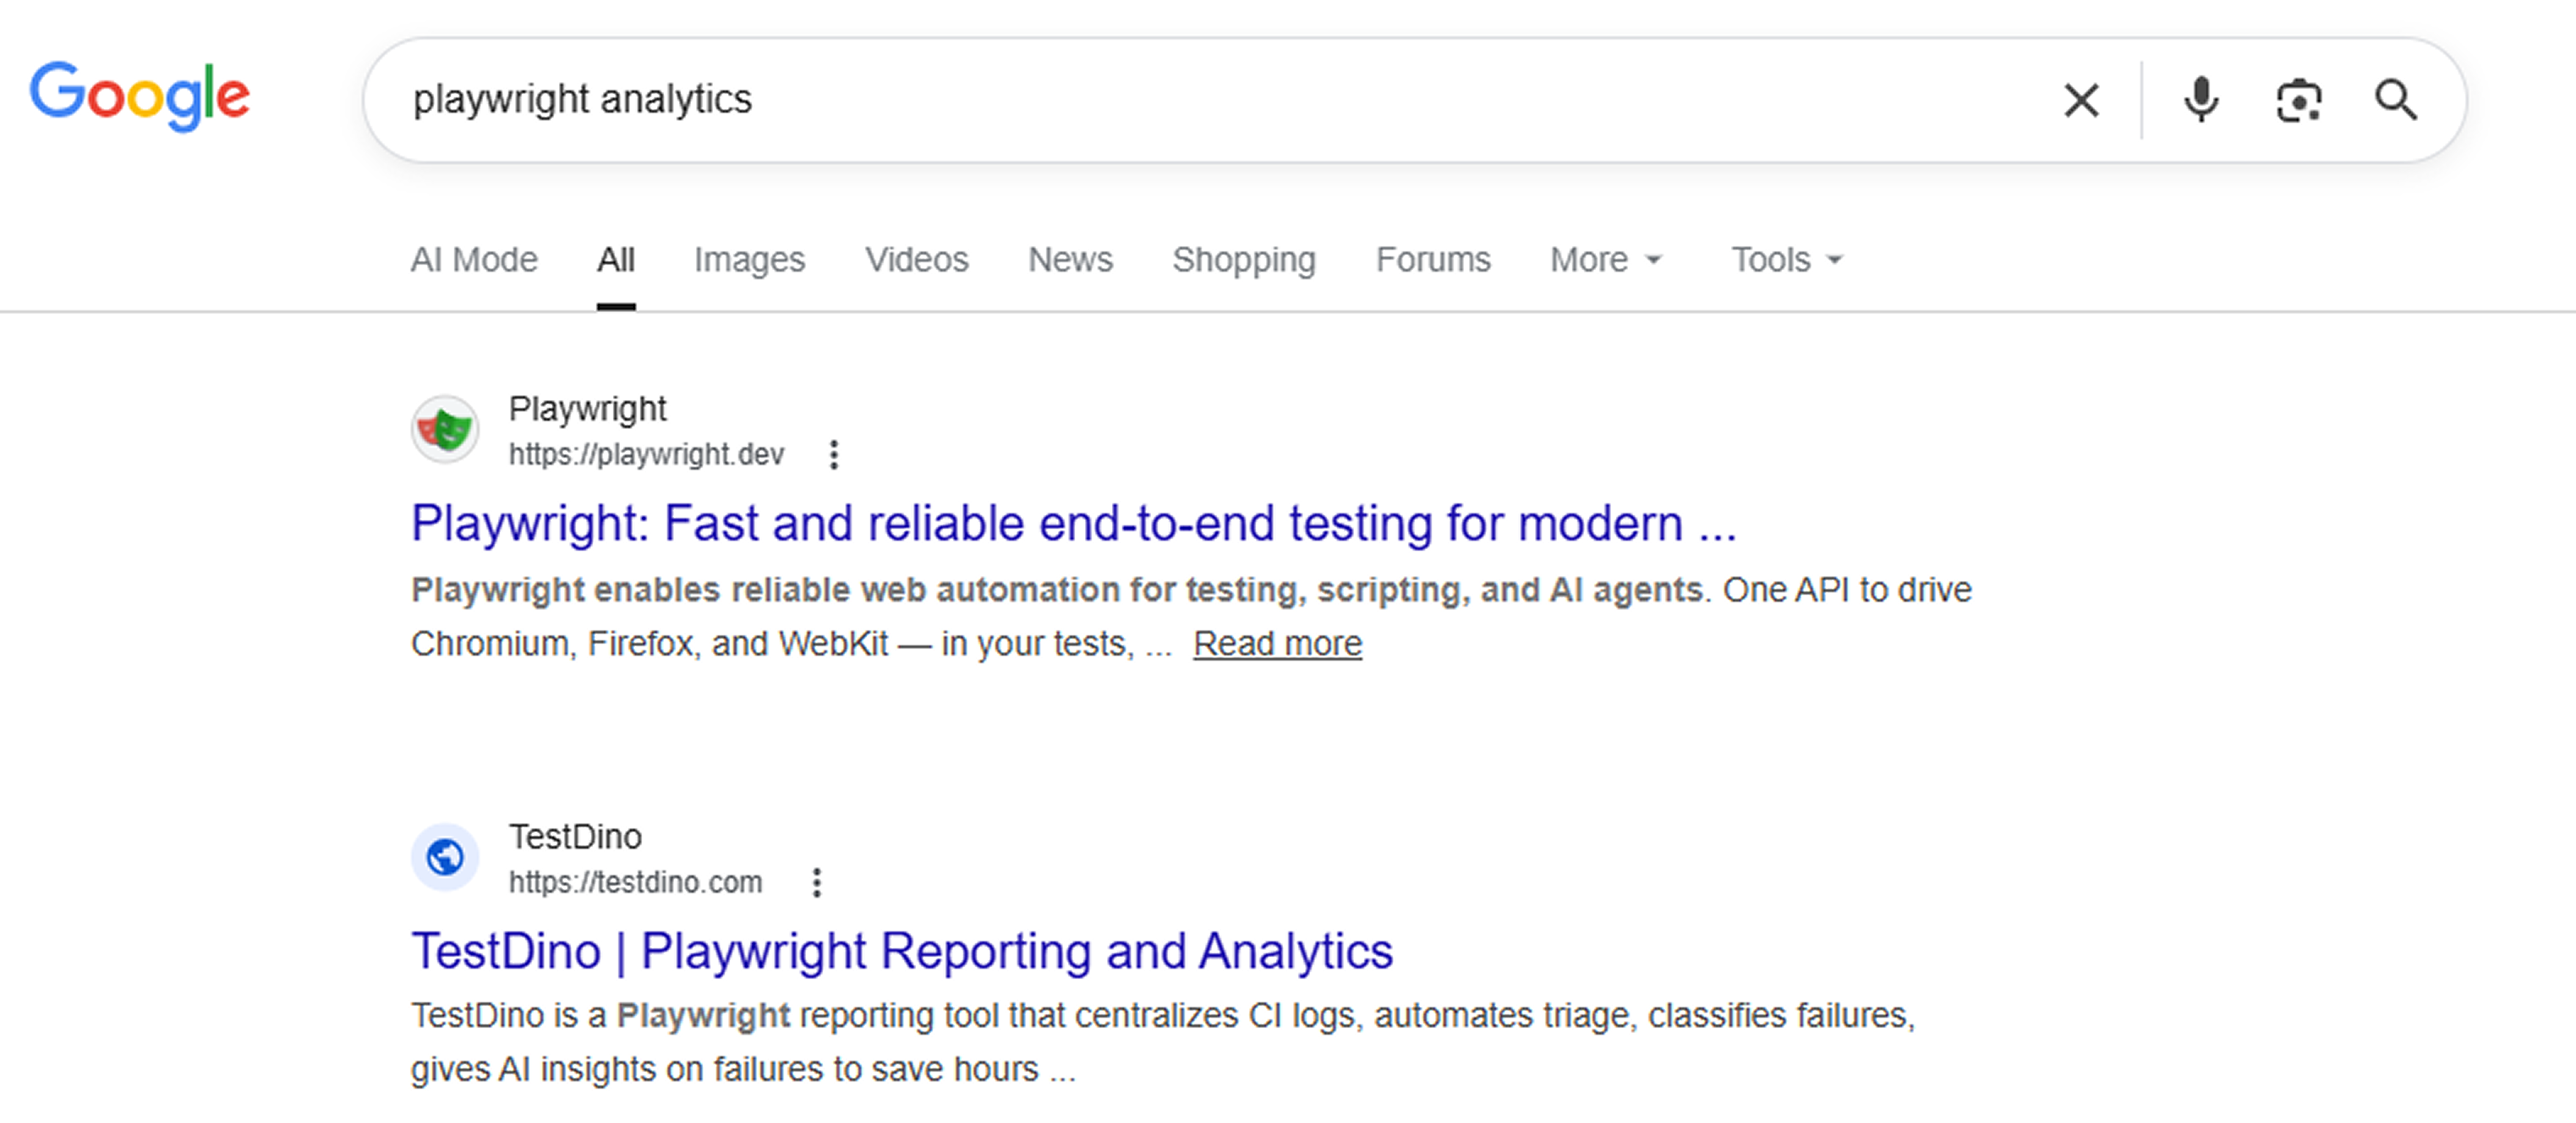The height and width of the screenshot is (1123, 2576).
Task: Switch to the Forums tab
Action: pos(1433,260)
